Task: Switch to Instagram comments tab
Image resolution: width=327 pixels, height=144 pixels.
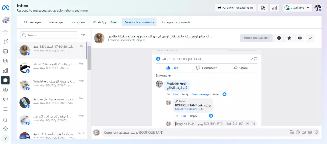Action: [x=176, y=22]
